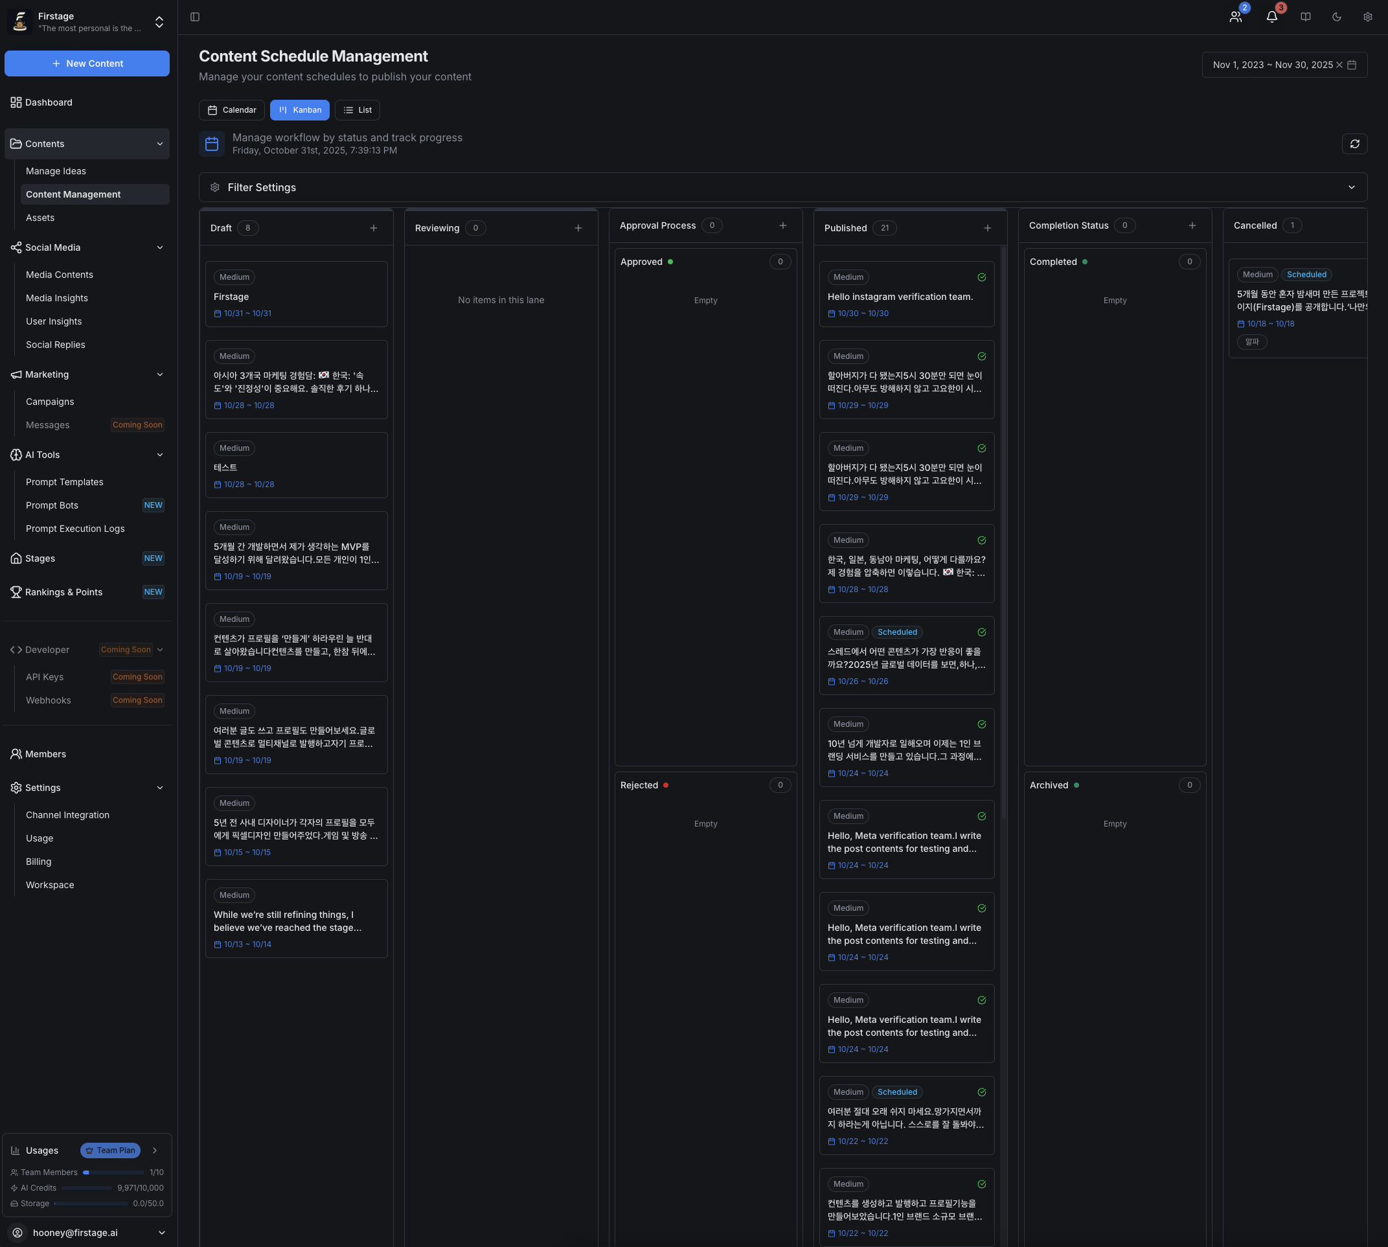The height and width of the screenshot is (1247, 1388).
Task: Open Media Insights in the sidebar
Action: coord(57,297)
